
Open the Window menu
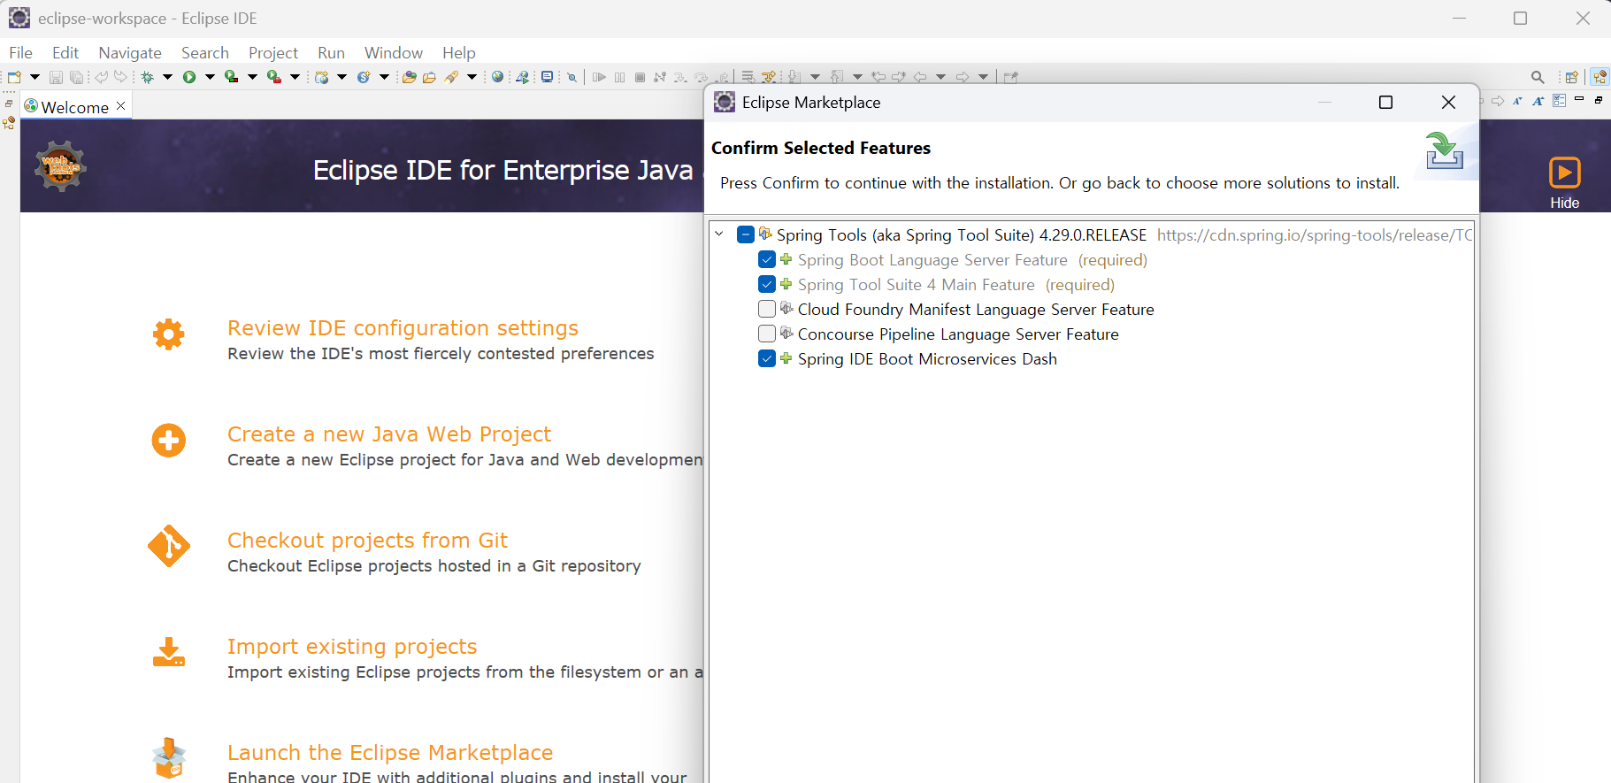(394, 53)
